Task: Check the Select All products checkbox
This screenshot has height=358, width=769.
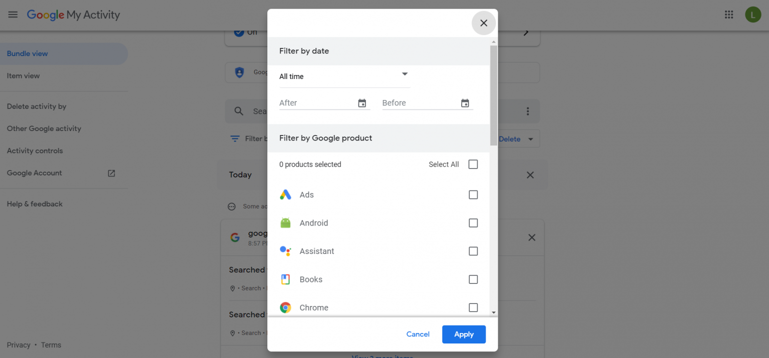Action: [x=473, y=164]
